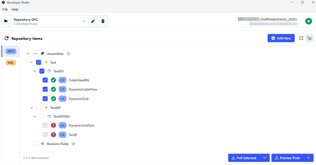Collapse the Assemblies tree node
The image size is (316, 165).
[x=28, y=54]
